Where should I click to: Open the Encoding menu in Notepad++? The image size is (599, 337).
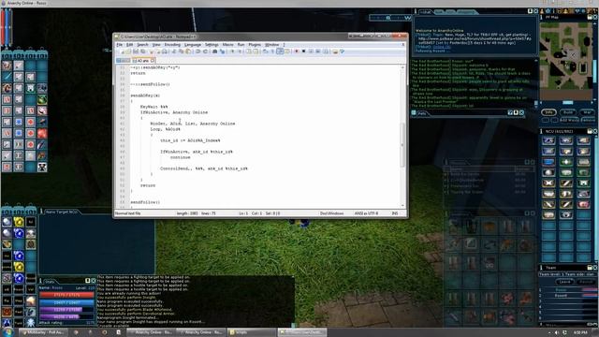172,45
